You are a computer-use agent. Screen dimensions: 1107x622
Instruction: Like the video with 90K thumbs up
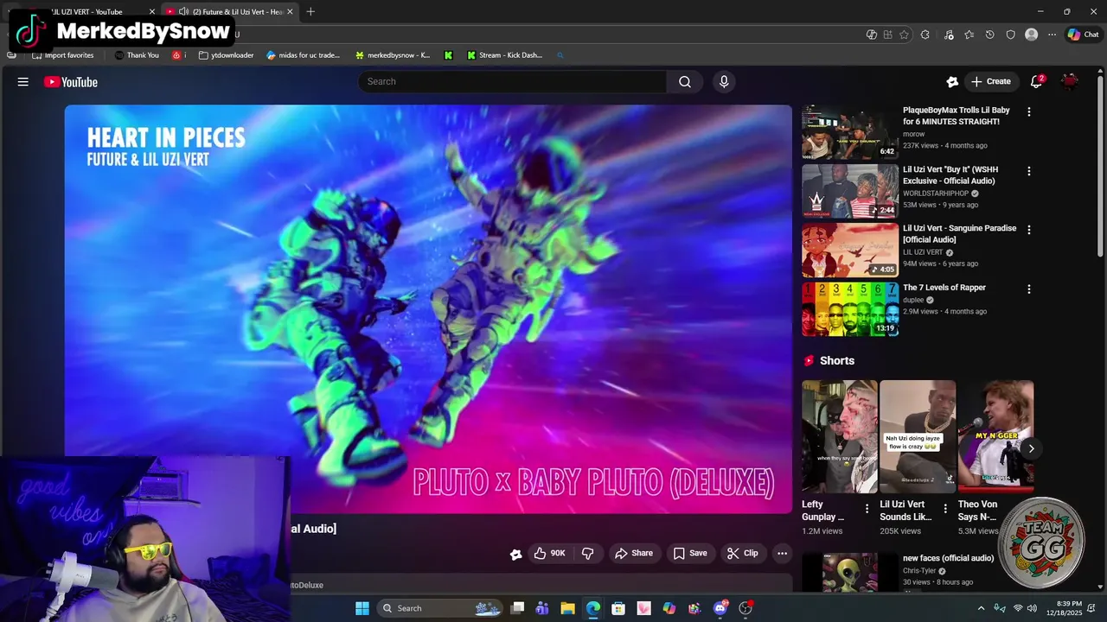click(549, 553)
